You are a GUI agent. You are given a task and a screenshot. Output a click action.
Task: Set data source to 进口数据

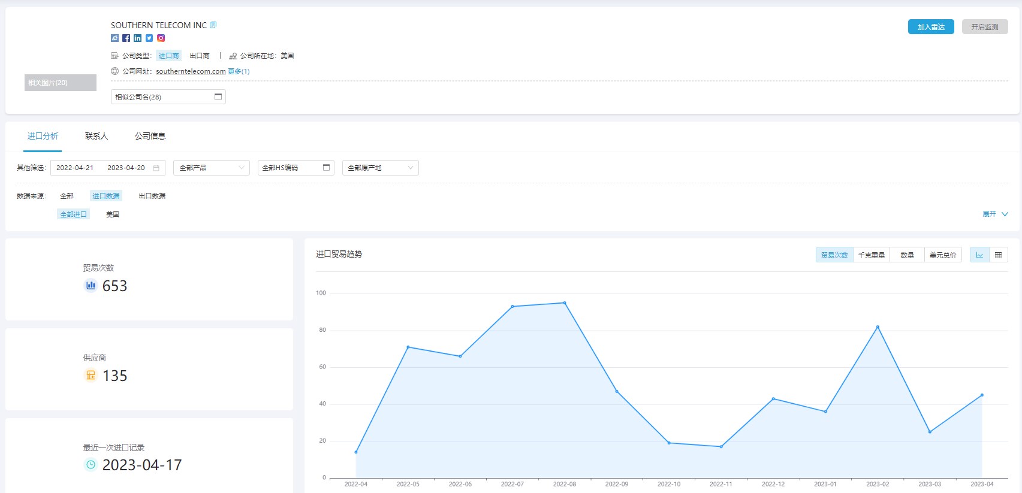105,196
